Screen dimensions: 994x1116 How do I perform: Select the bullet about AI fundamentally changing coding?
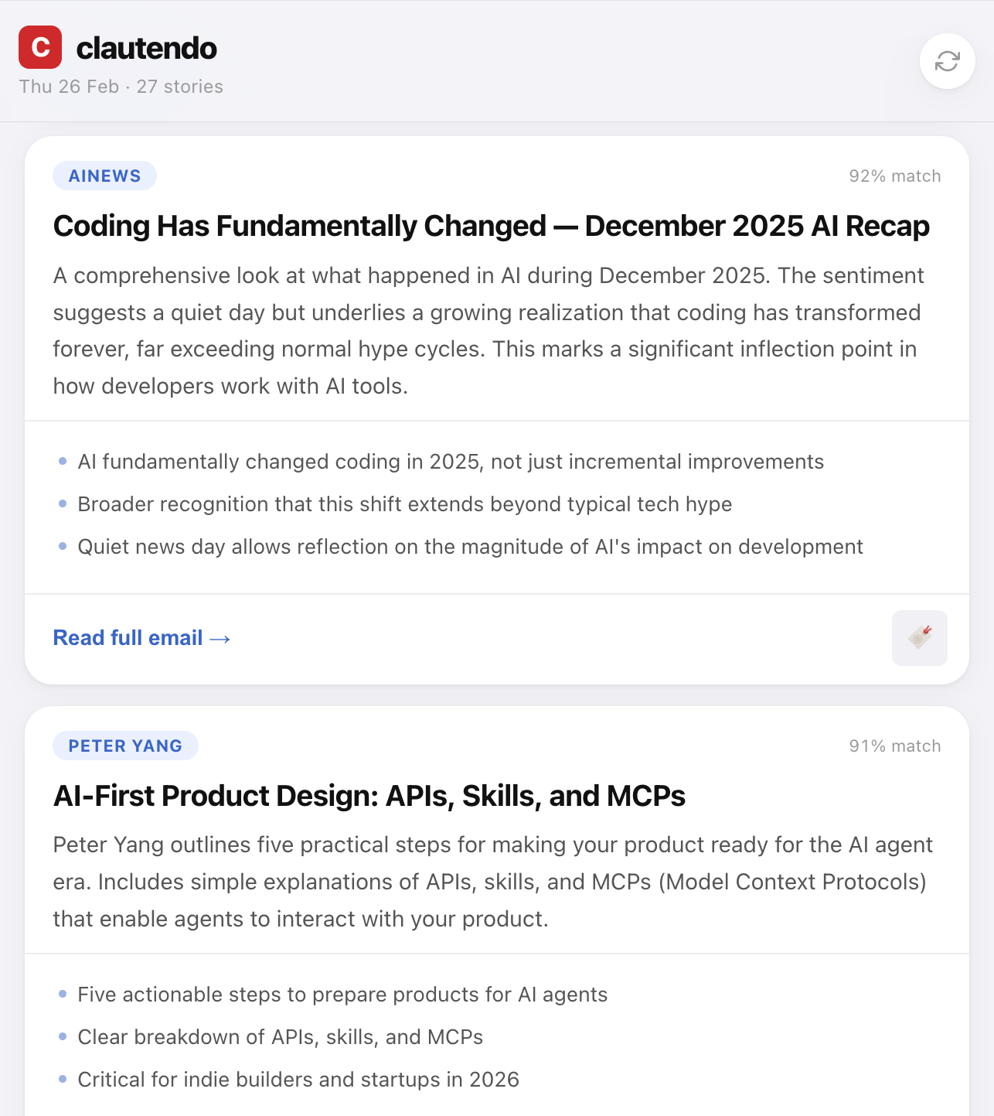point(451,461)
